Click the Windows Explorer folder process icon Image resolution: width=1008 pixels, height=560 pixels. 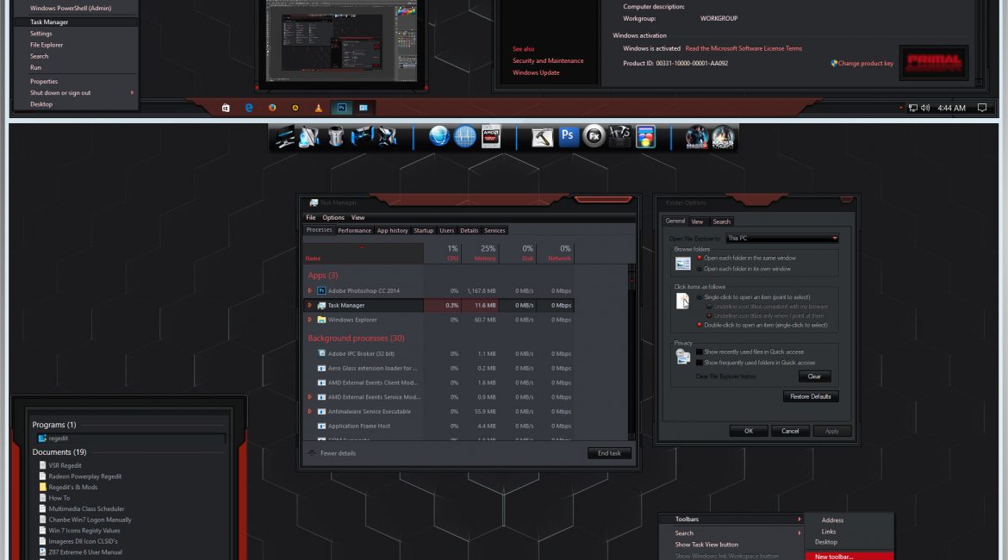tap(321, 320)
